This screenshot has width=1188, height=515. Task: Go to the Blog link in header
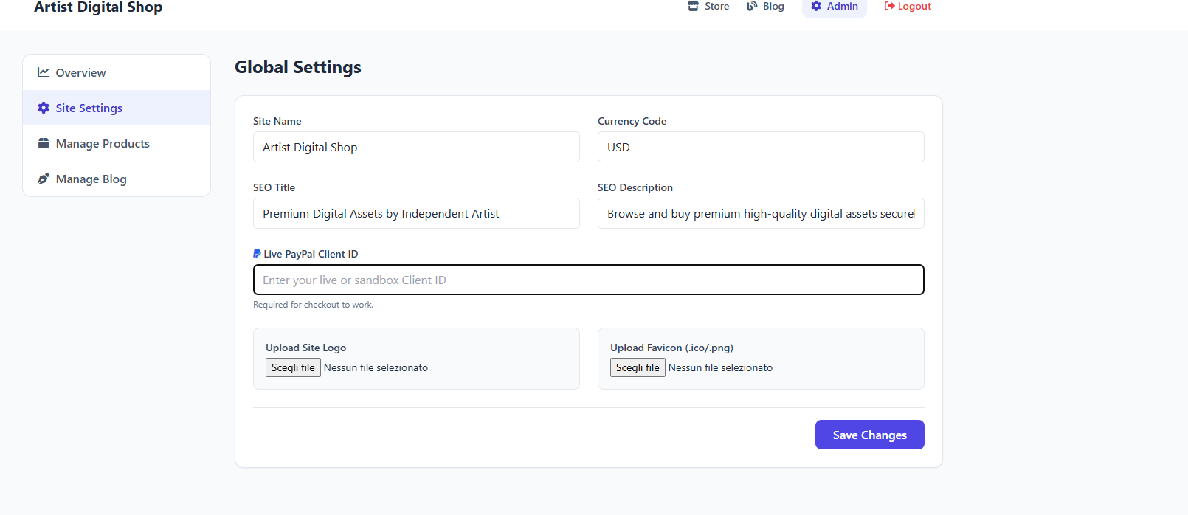pos(766,6)
